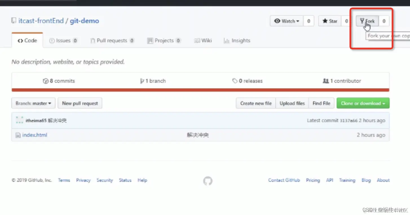The image size is (410, 215).
Task: Open the API footer link
Action: pyautogui.click(x=330, y=180)
